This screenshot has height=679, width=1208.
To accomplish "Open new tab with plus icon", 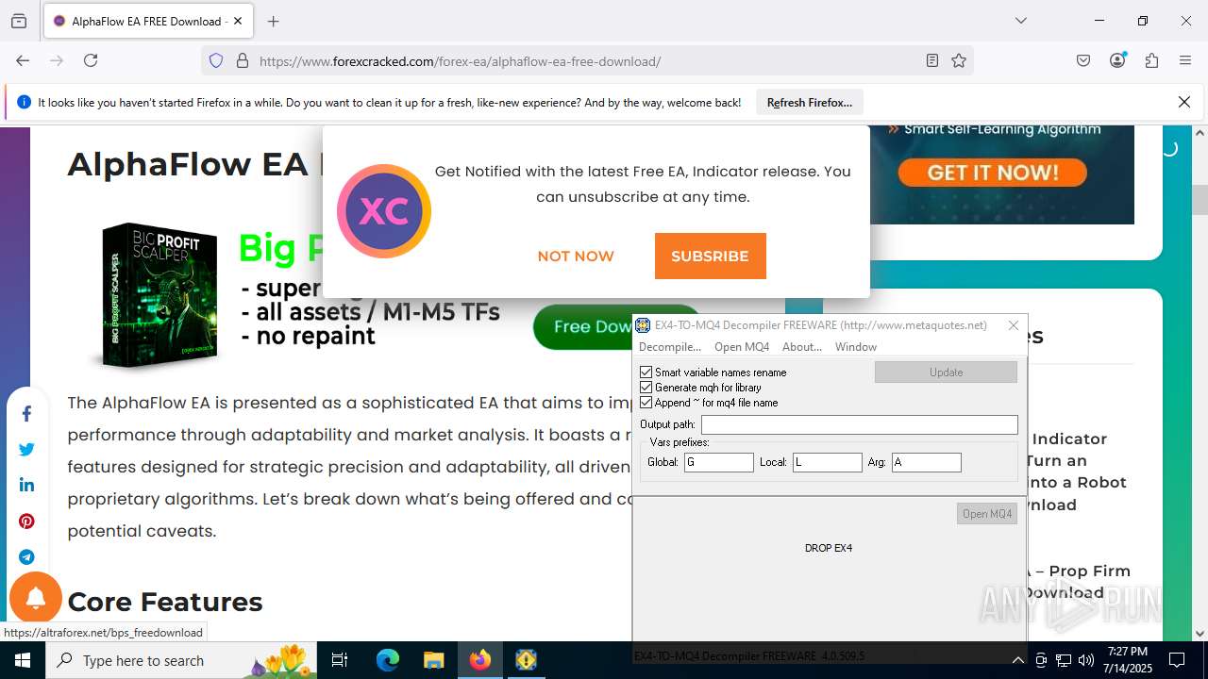I will (x=274, y=21).
